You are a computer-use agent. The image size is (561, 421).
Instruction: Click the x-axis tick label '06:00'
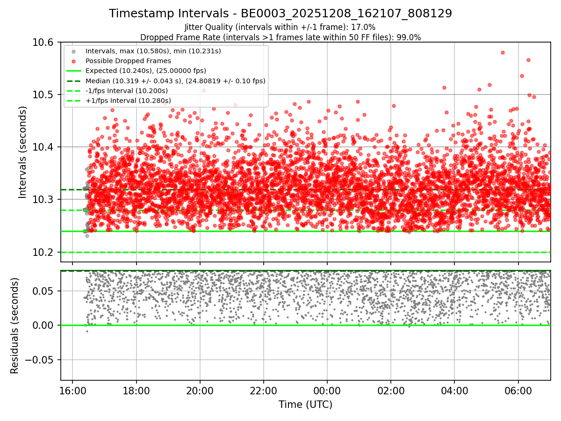(x=518, y=390)
